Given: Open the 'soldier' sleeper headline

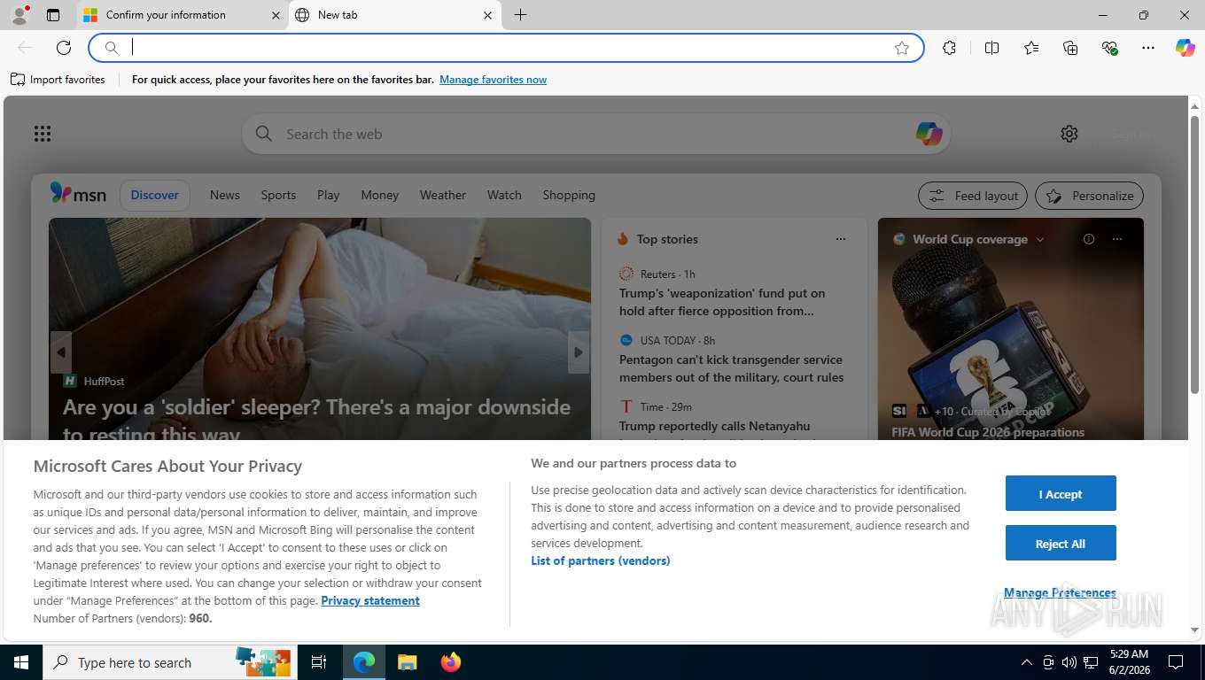Looking at the screenshot, I should [317, 420].
